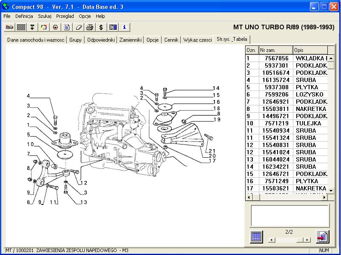Click the eraser toolbar icon

(78, 27)
